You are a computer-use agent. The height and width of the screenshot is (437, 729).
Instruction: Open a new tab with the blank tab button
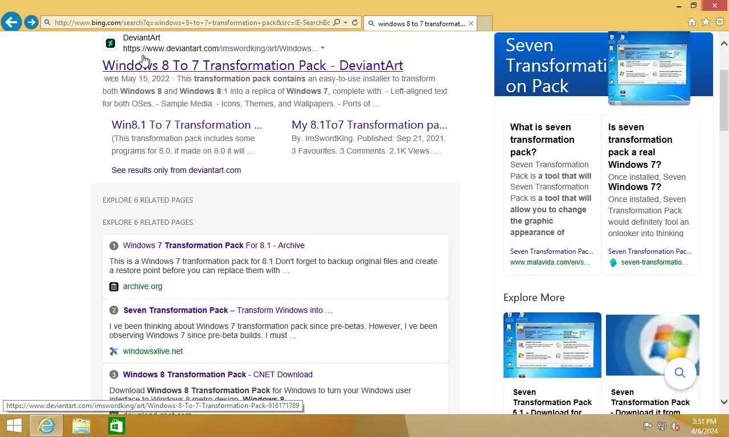pos(484,23)
